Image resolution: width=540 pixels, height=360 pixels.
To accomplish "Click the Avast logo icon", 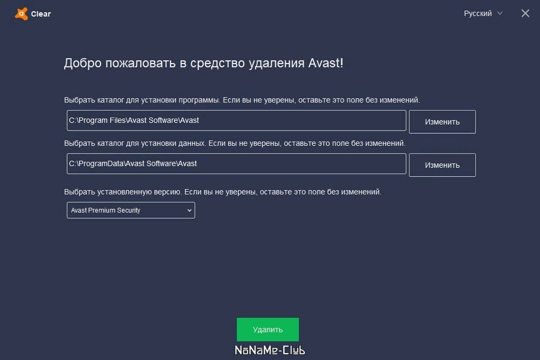I will click(21, 14).
